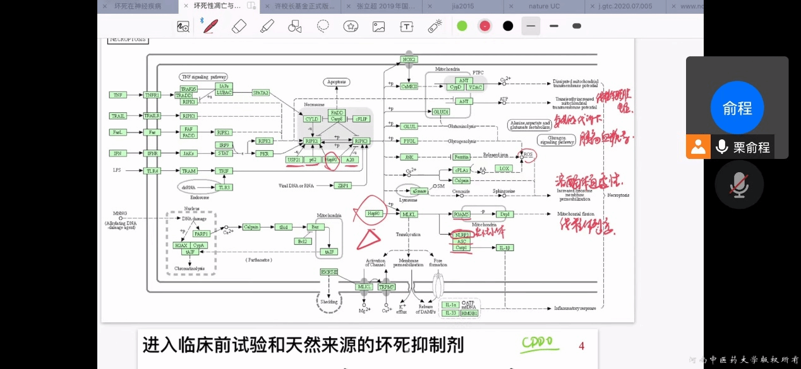Activate the laser pointer tool
This screenshot has height=369, width=801.
coord(435,26)
